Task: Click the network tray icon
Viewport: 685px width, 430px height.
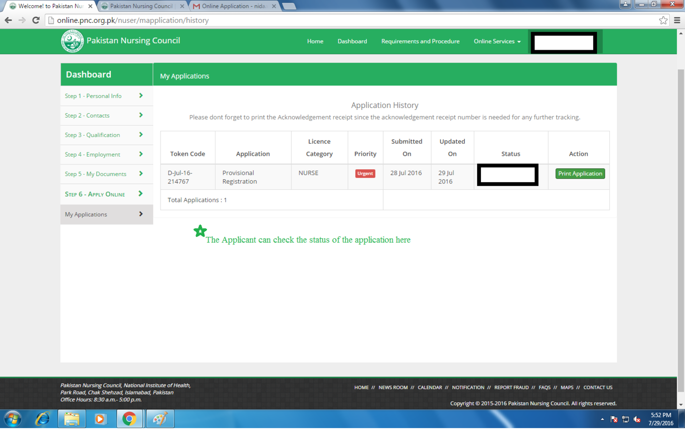Action: click(625, 419)
